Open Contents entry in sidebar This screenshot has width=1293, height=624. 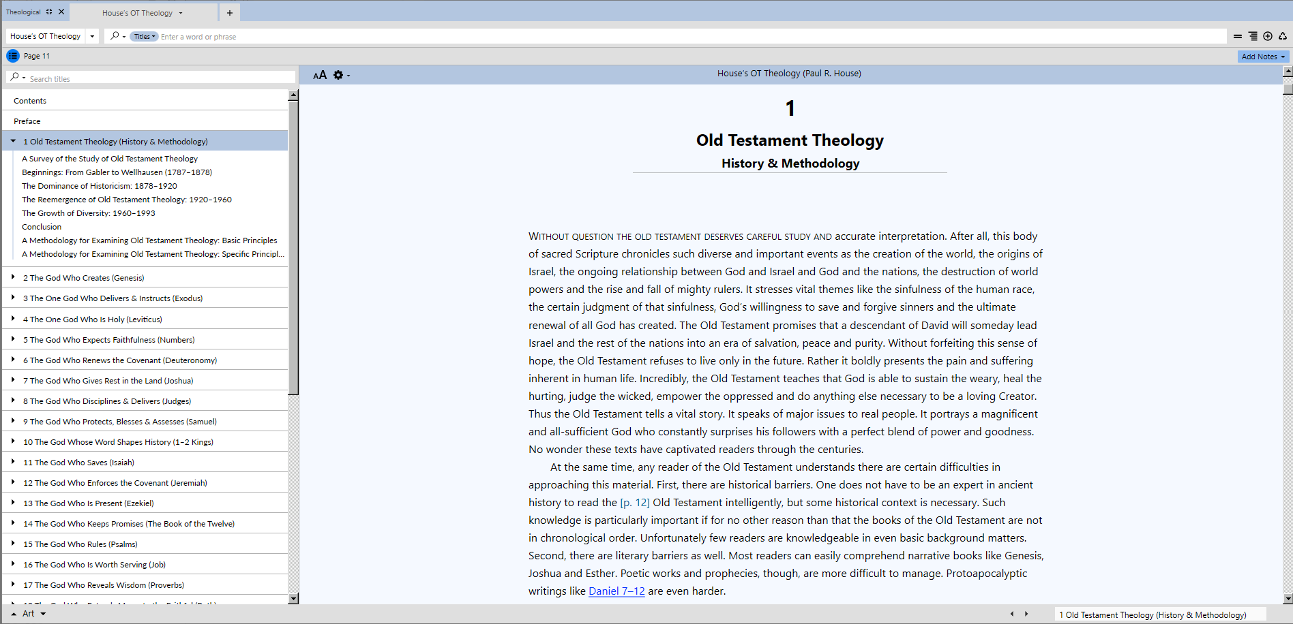pyautogui.click(x=30, y=101)
